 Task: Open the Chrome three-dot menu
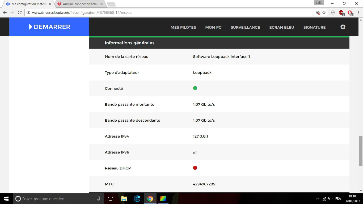(358, 12)
